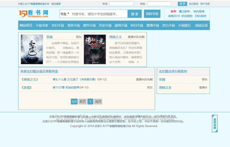
Task: Open the 积分规则 link
Action: point(187,16)
